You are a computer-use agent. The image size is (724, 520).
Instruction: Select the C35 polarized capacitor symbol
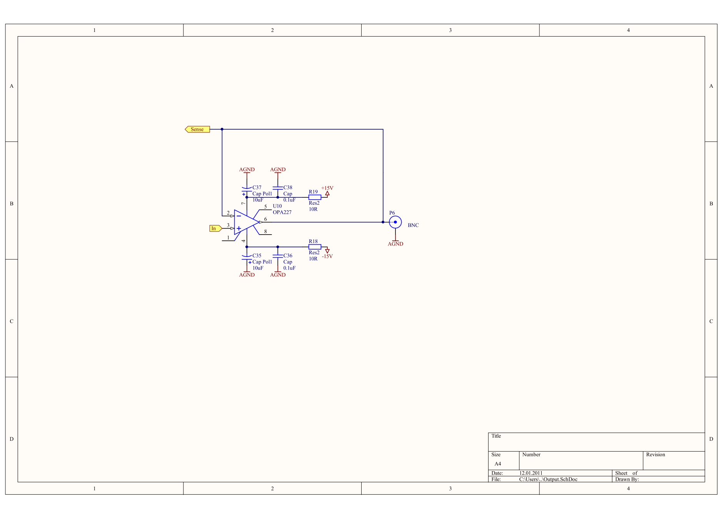click(247, 257)
